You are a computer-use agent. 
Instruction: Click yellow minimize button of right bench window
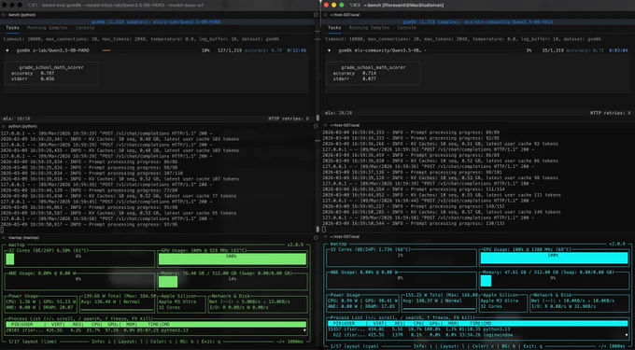[333, 5]
